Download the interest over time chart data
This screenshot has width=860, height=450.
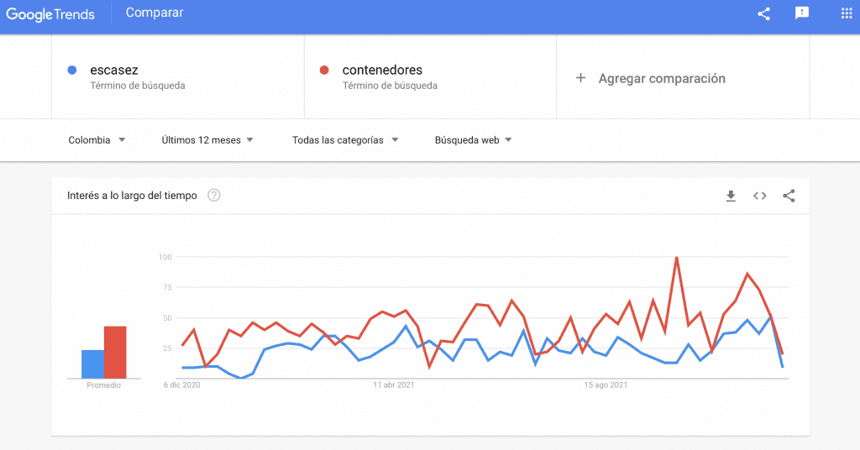[x=731, y=196]
